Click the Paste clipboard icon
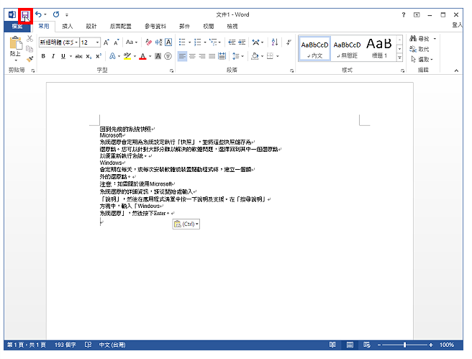The width and height of the screenshot is (472, 359). tap(15, 43)
